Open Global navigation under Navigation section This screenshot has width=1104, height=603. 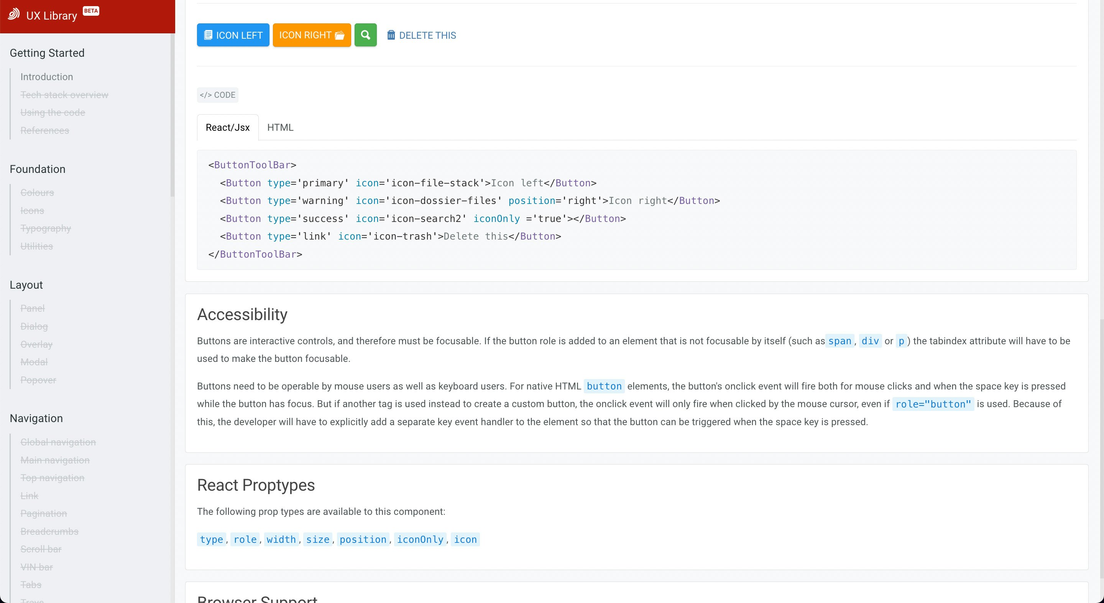pyautogui.click(x=58, y=442)
